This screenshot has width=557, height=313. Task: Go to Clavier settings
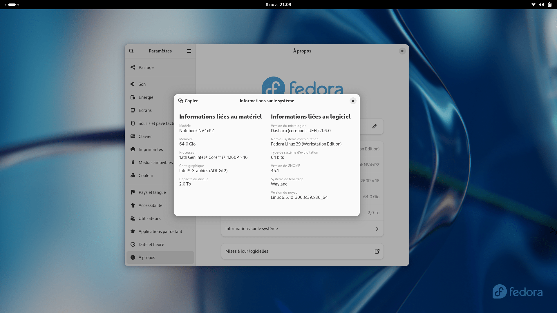pos(145,136)
